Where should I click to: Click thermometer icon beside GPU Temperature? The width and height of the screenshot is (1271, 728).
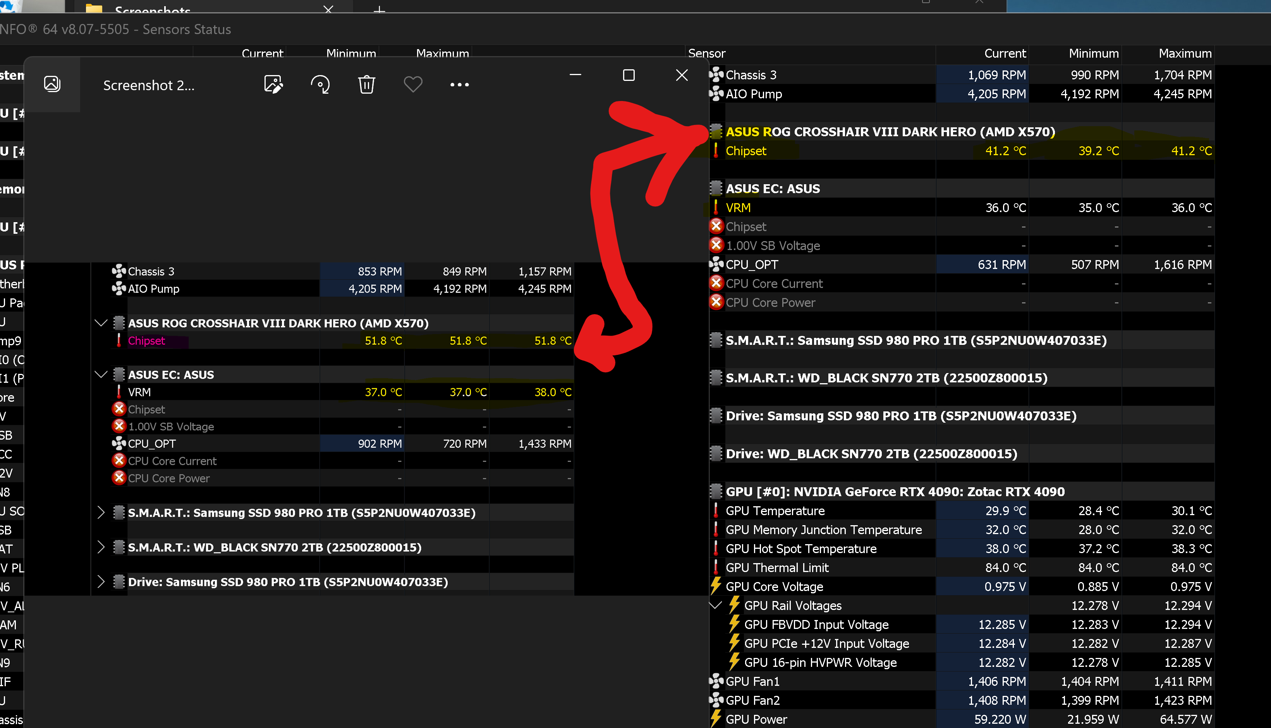[716, 510]
